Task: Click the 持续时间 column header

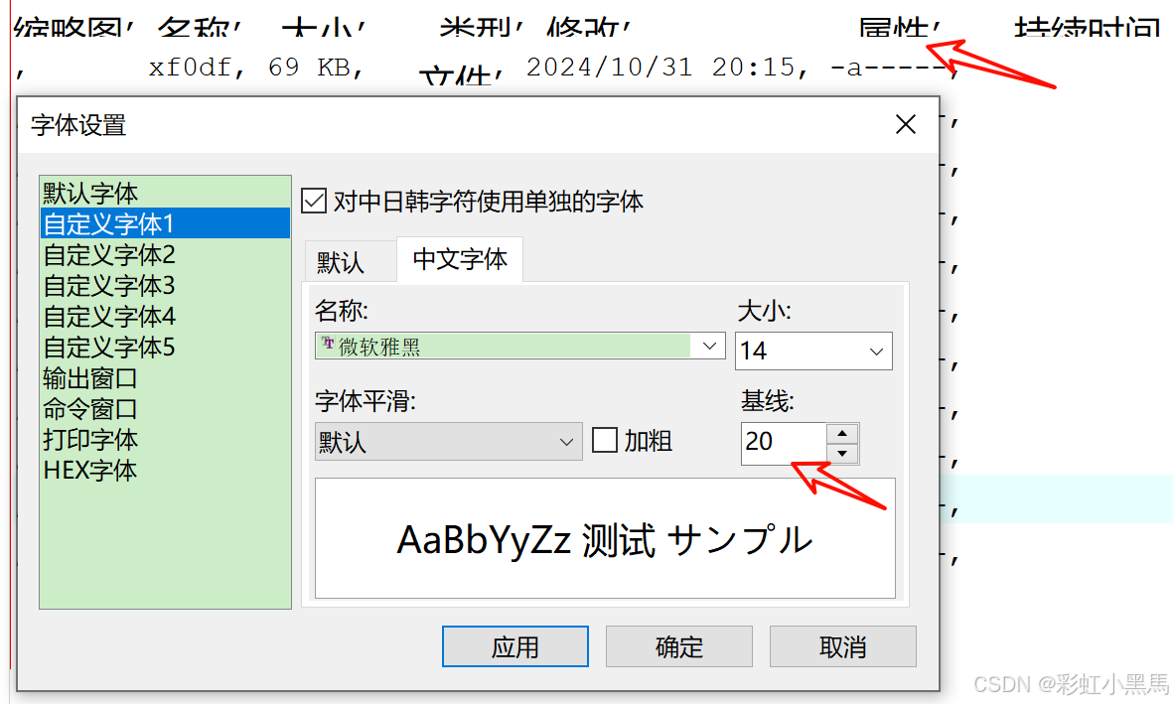Action: 1087,28
